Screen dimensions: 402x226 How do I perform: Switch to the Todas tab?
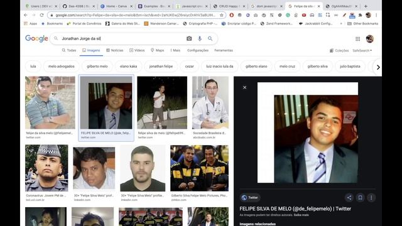click(69, 50)
